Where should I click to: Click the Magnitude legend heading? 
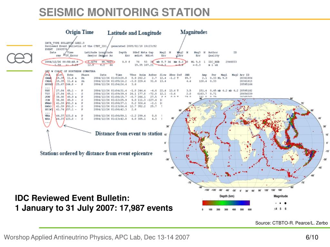click(281, 196)
